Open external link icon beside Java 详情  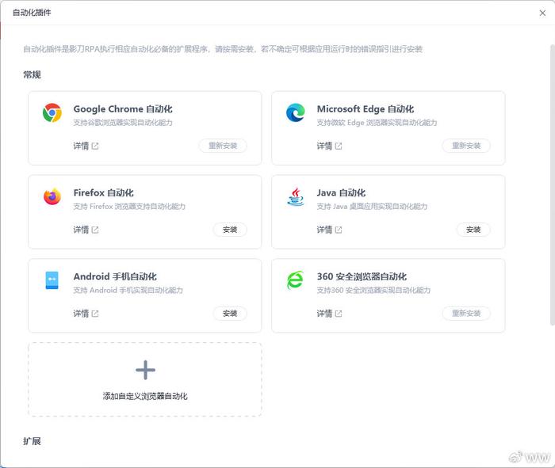point(339,230)
